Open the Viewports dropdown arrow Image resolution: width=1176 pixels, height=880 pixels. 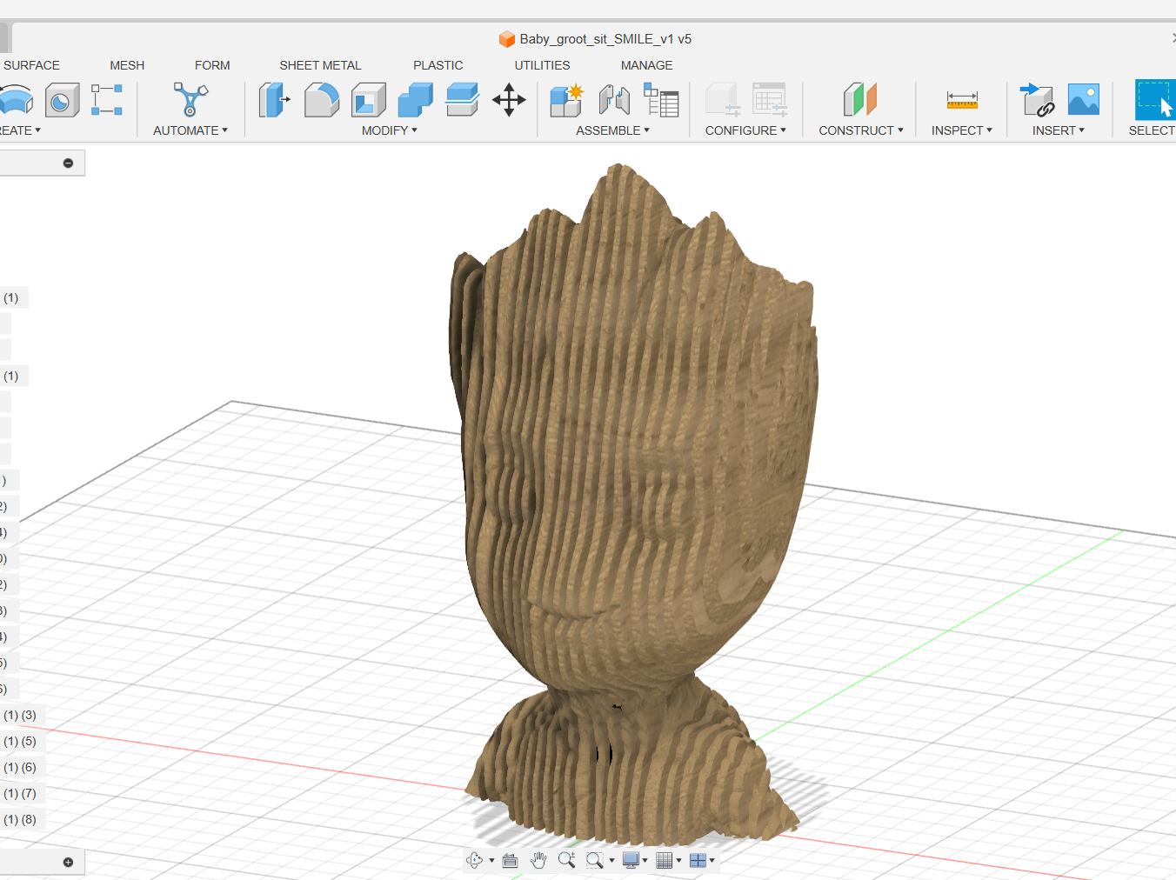coord(712,861)
